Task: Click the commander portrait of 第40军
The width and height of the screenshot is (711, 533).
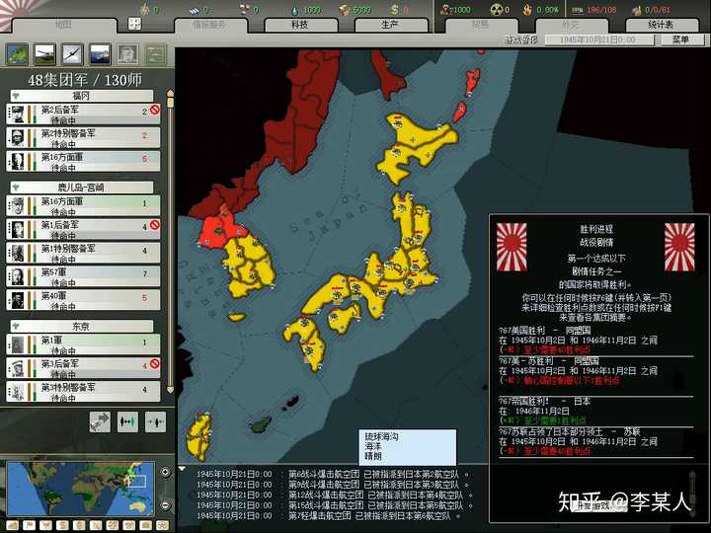Action: (x=18, y=300)
